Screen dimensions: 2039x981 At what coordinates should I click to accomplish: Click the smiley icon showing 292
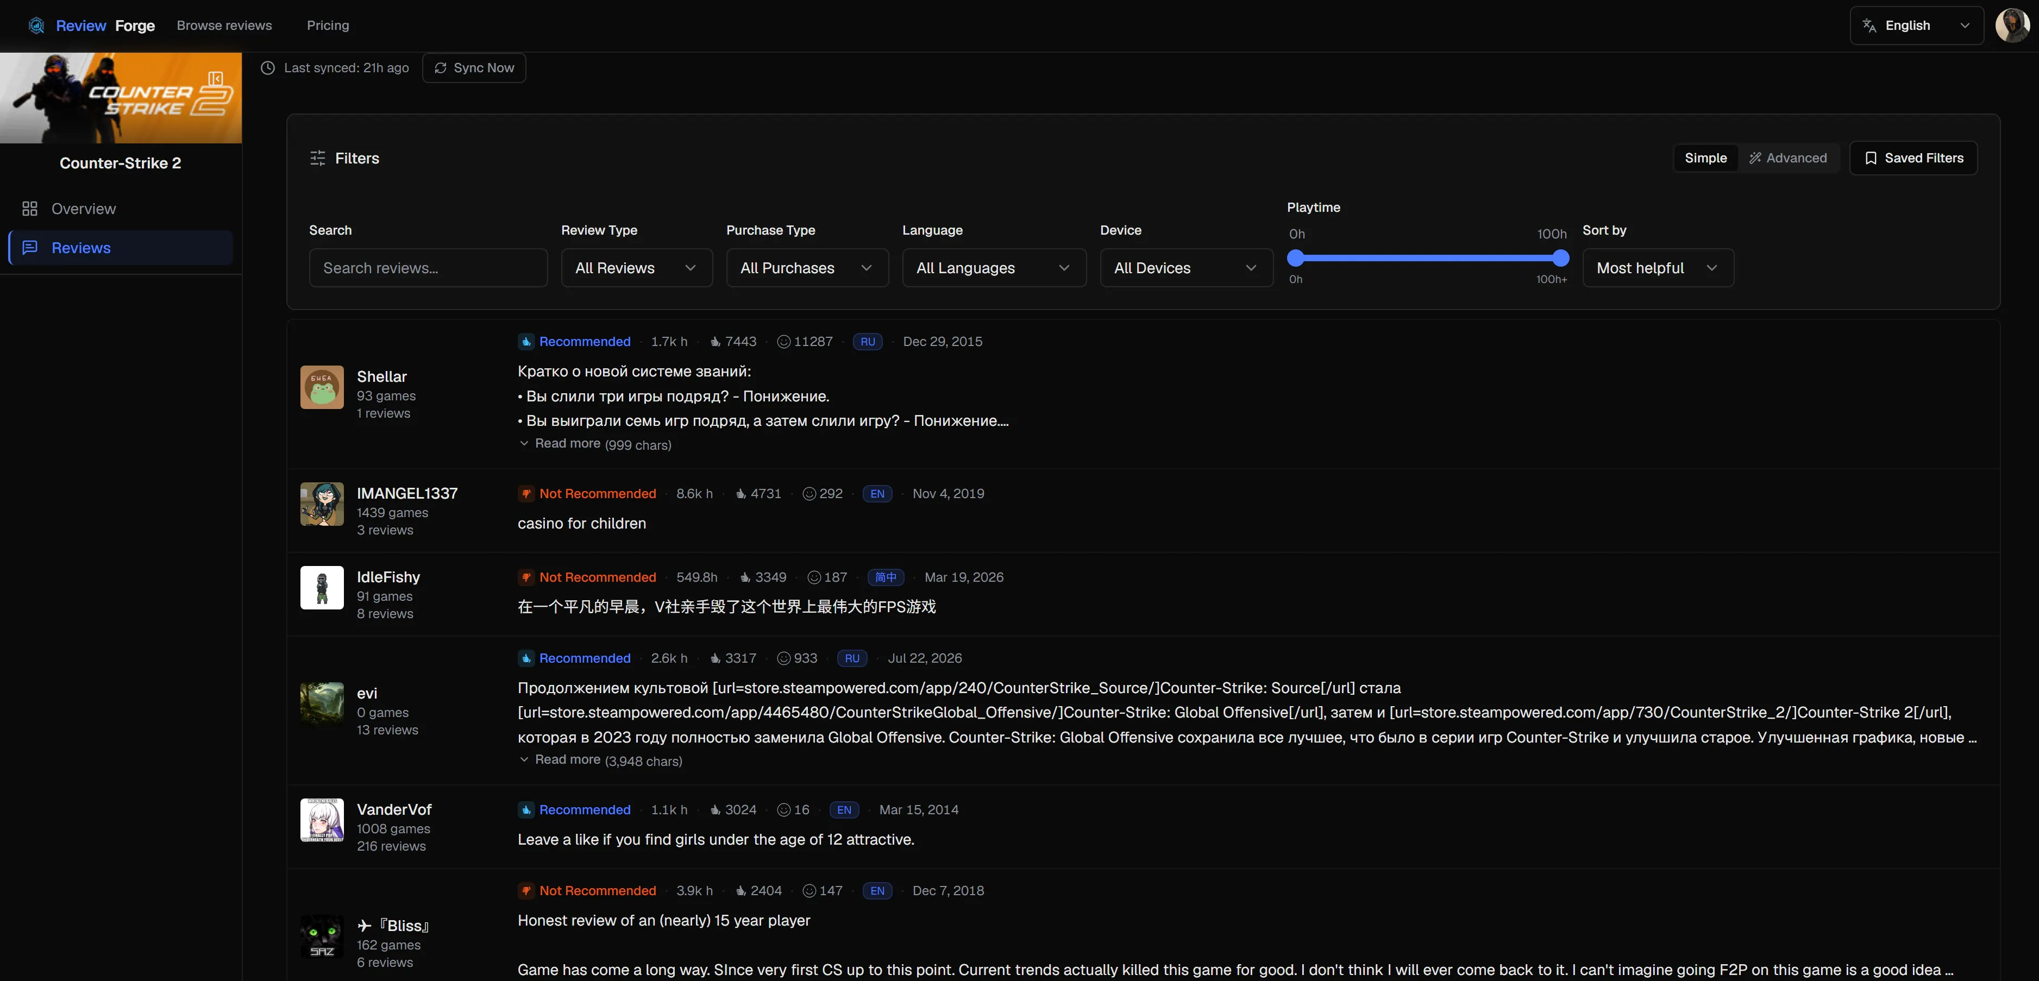pos(809,494)
